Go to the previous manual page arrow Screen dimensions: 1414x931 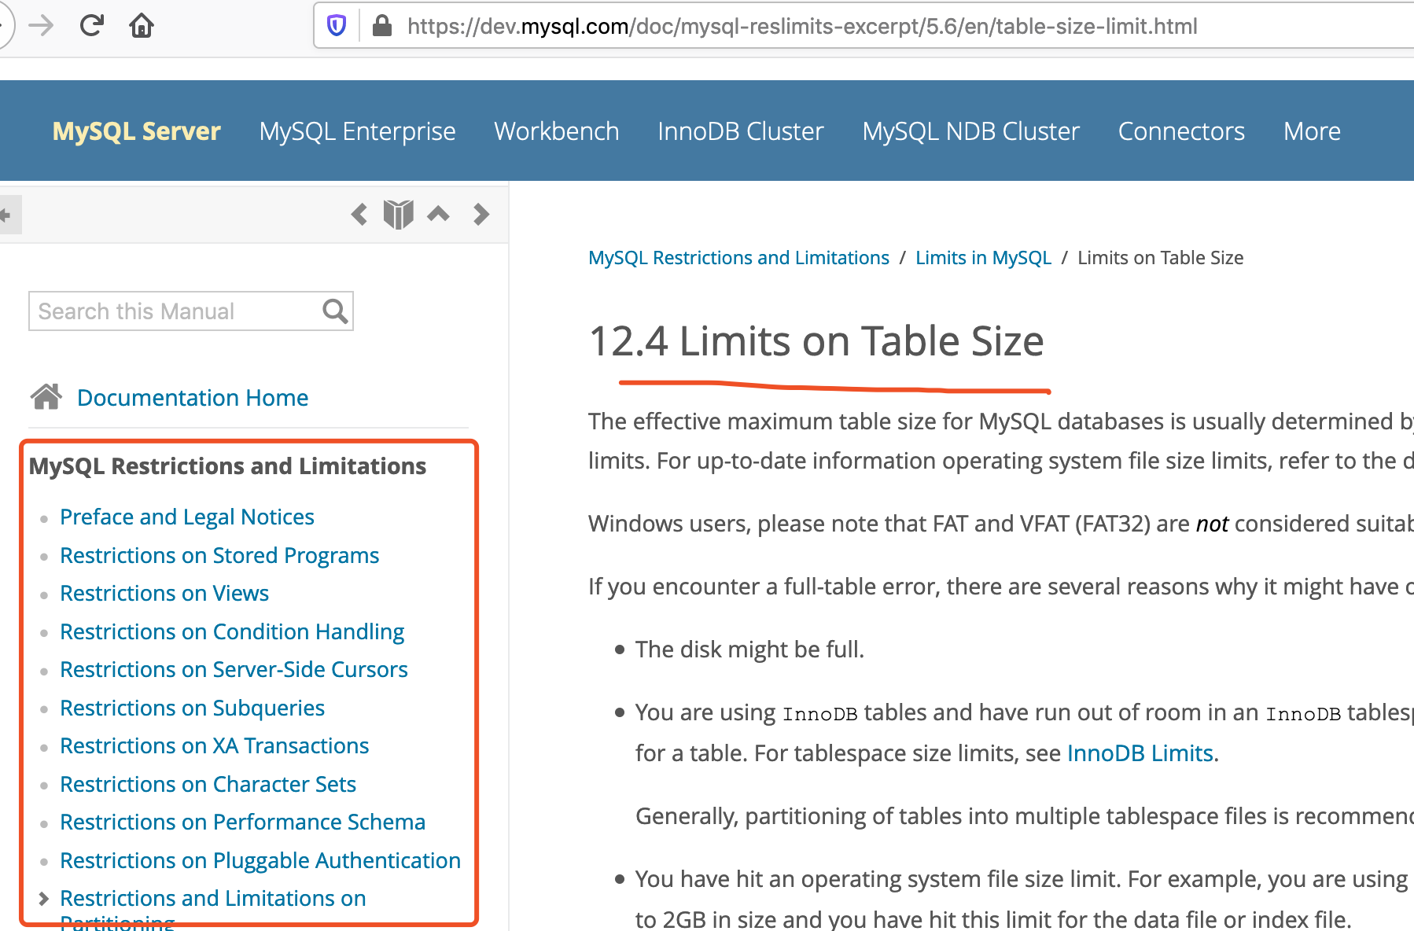[359, 214]
